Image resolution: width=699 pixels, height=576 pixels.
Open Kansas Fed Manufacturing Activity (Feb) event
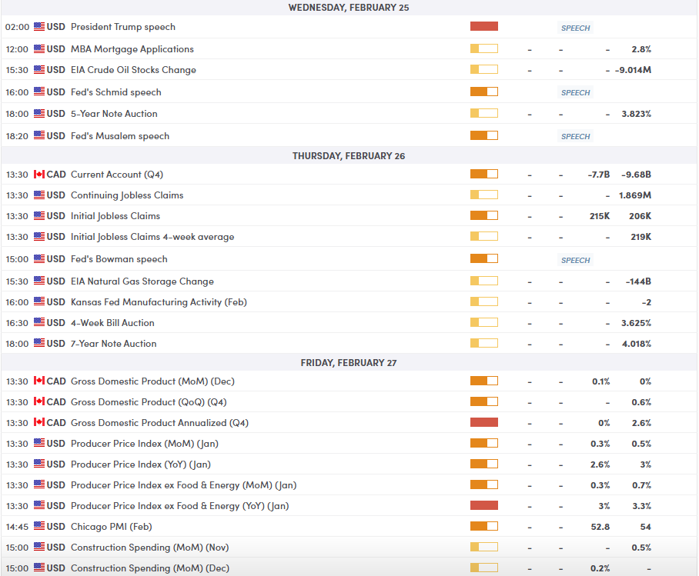pos(159,302)
